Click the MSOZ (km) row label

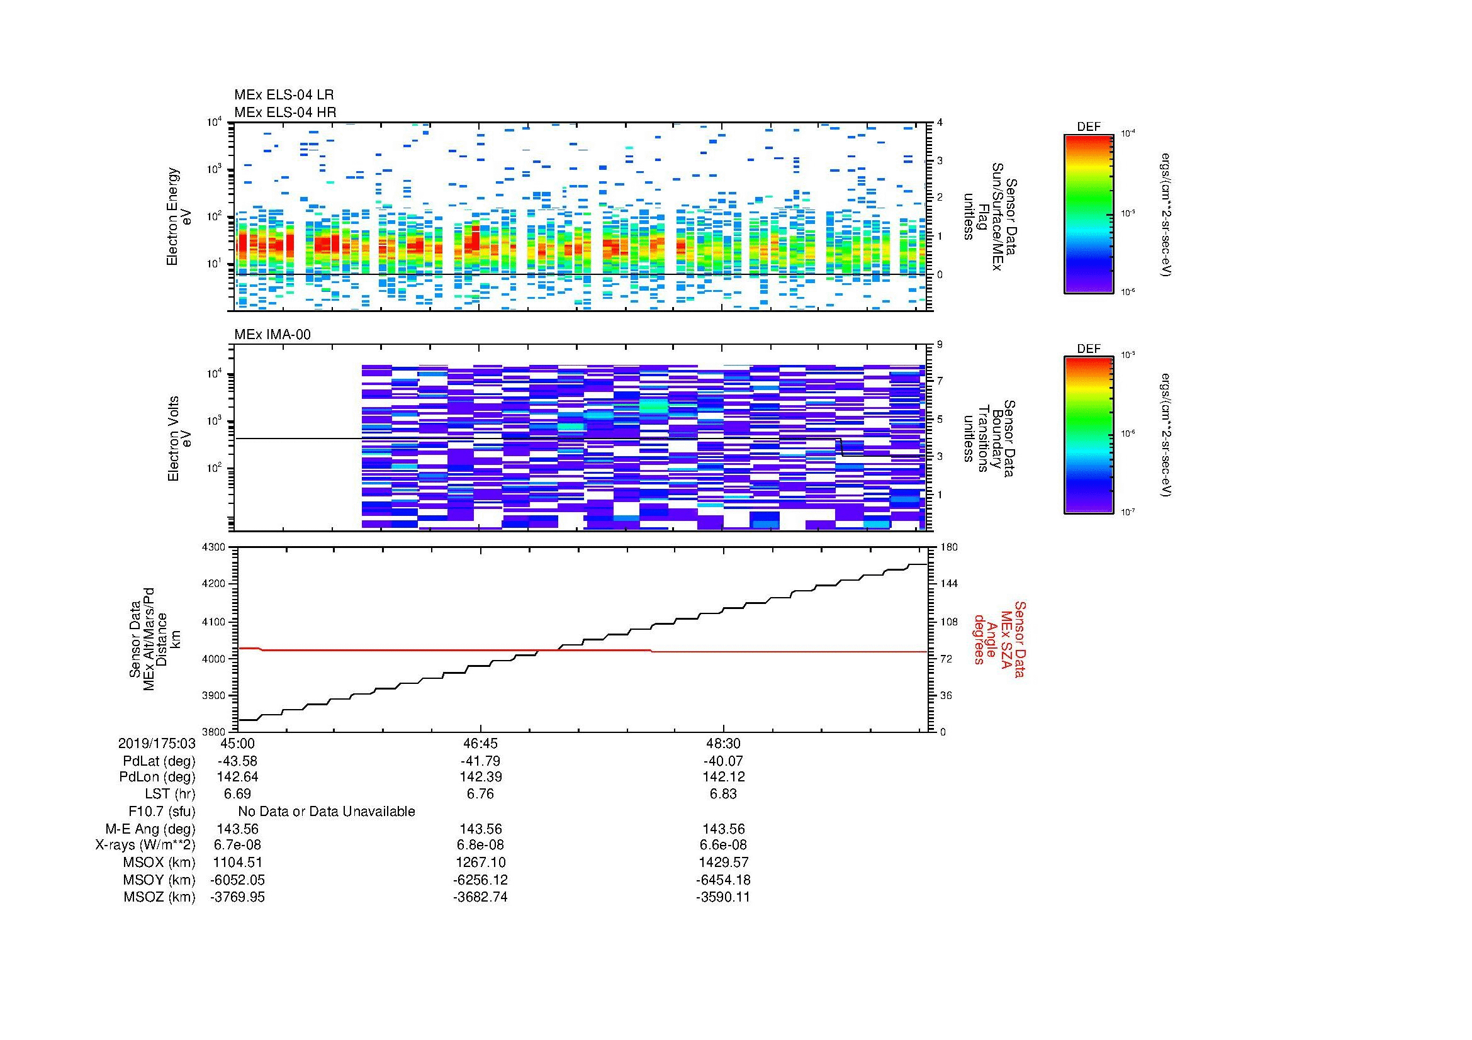pyautogui.click(x=159, y=897)
